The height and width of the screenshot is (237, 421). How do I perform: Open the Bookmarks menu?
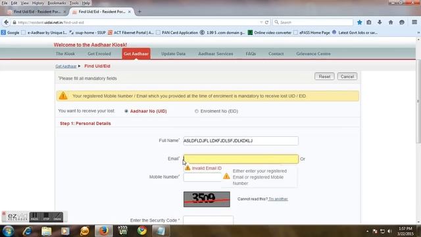[57, 3]
